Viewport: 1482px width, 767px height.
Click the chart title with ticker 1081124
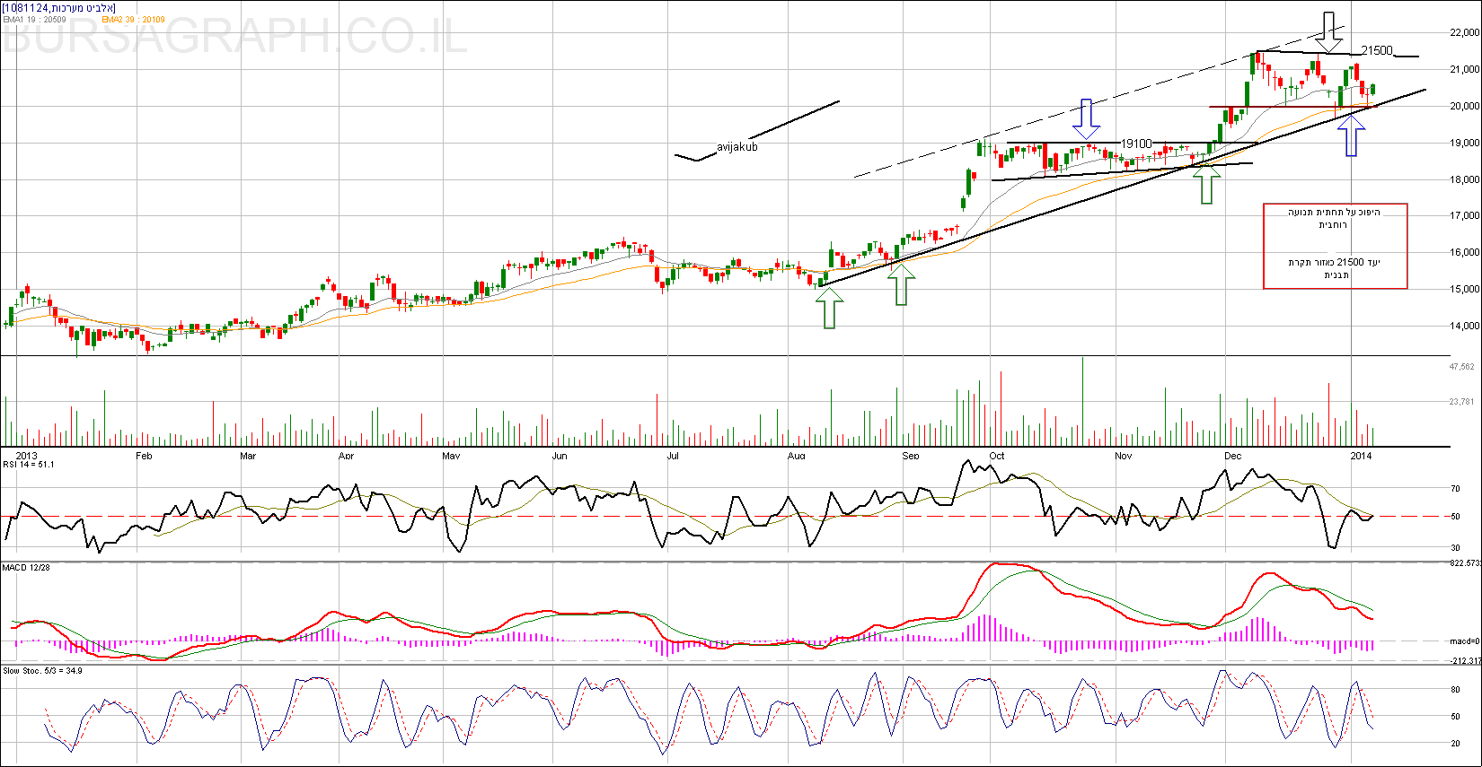click(x=59, y=8)
